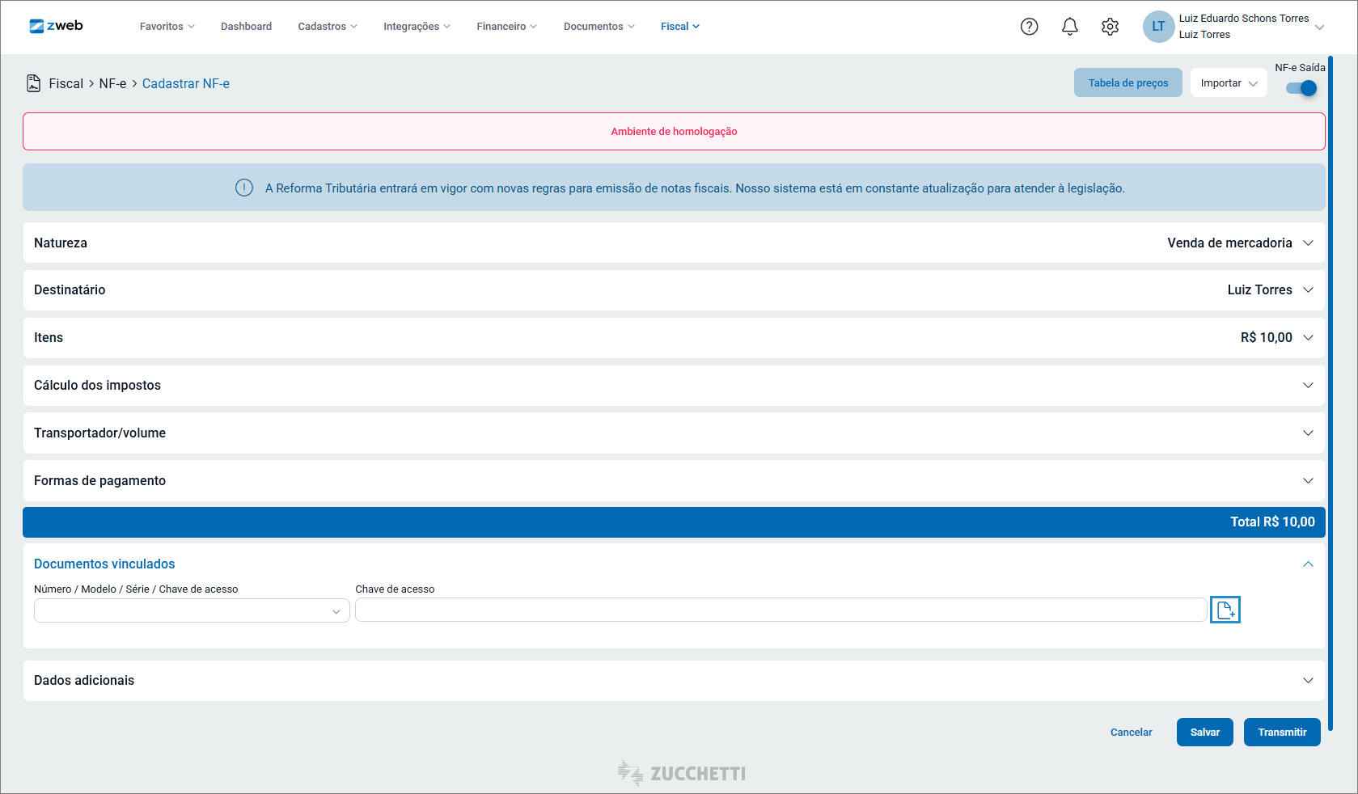Expand the Formas de pagamento section
Image resolution: width=1358 pixels, height=794 pixels.
tap(674, 481)
